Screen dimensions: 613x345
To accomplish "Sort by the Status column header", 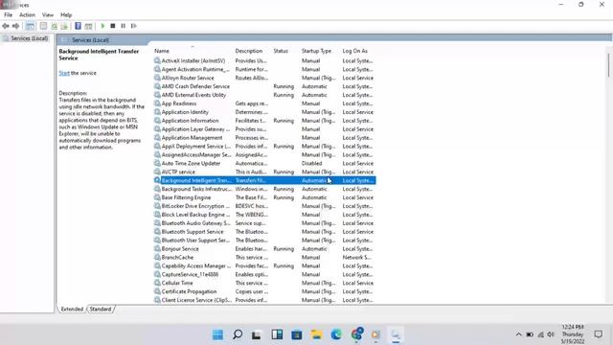I will coord(281,51).
